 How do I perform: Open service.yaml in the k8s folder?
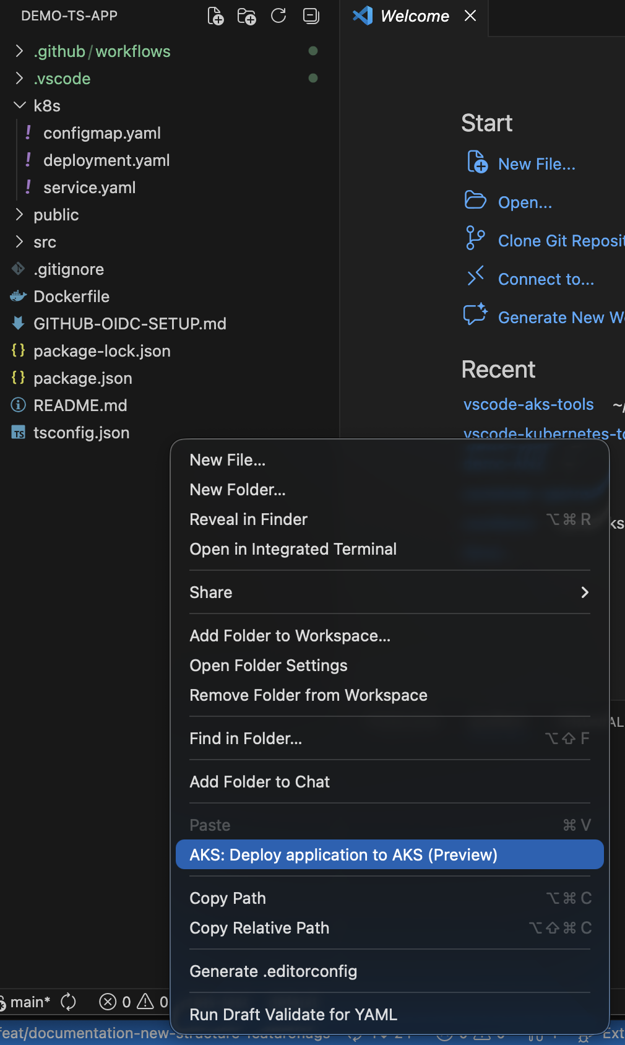pos(90,187)
